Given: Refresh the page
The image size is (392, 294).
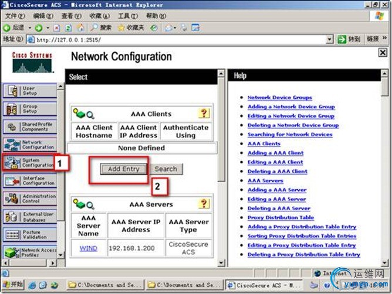Looking at the screenshot, I should (x=68, y=28).
